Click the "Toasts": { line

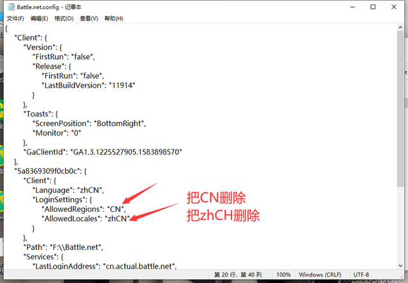(x=41, y=114)
